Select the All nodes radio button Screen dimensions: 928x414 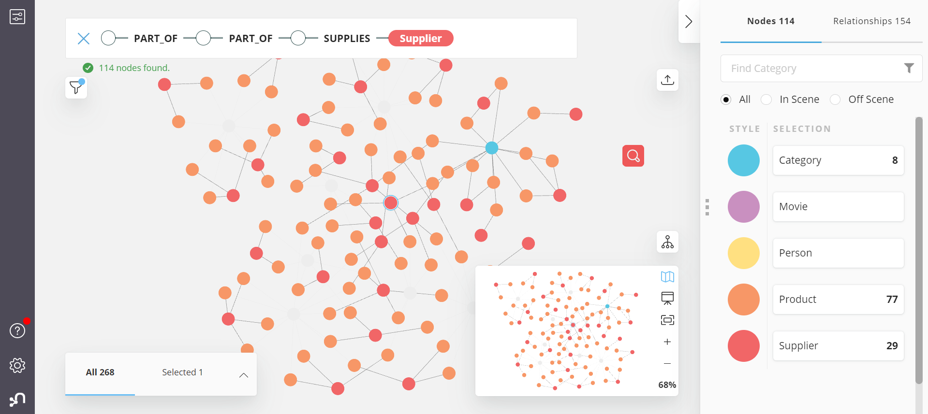pyautogui.click(x=726, y=99)
